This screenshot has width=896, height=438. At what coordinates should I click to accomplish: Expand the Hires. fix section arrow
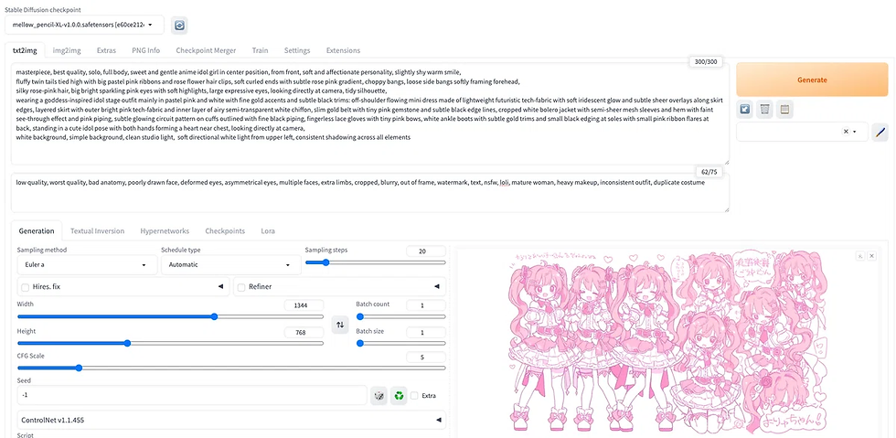point(220,286)
